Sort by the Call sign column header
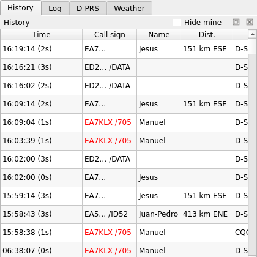Viewport: 257px width, 257px height. (110, 35)
